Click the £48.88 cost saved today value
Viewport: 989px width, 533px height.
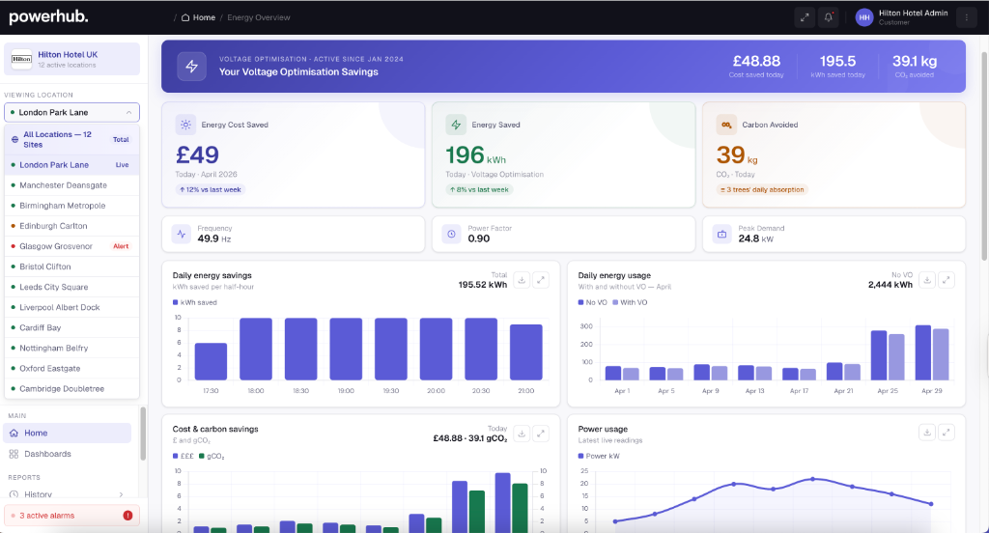point(756,61)
